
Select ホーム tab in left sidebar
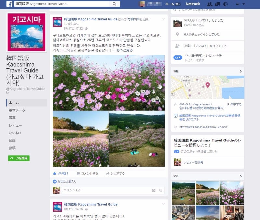[27, 103]
